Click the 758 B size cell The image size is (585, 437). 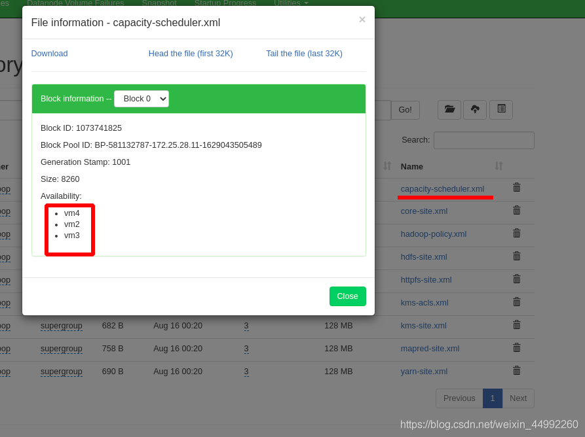(113, 349)
